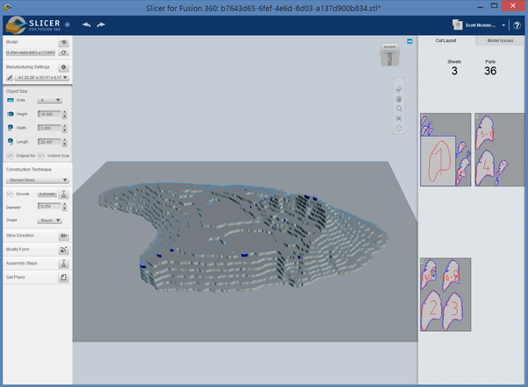Open the sheet size A1 dropdown
Viewport: 528px width, 387px height.
pos(42,78)
